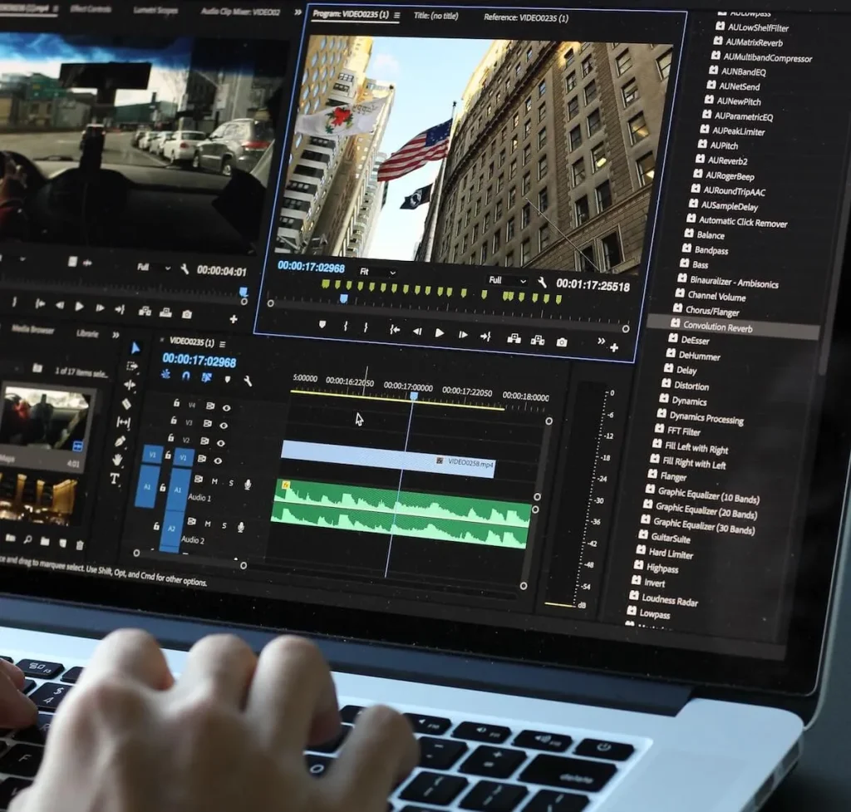Click Export Frame camera in Program monitor
Image resolution: width=851 pixels, height=812 pixels.
(562, 342)
